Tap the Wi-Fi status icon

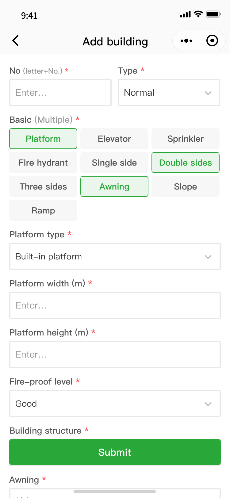pyautogui.click(x=198, y=14)
